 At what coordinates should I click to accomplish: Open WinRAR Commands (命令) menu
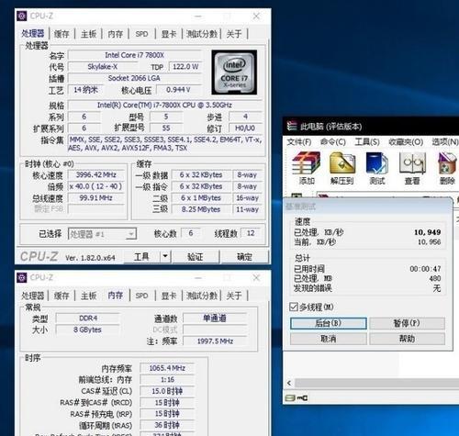(333, 142)
